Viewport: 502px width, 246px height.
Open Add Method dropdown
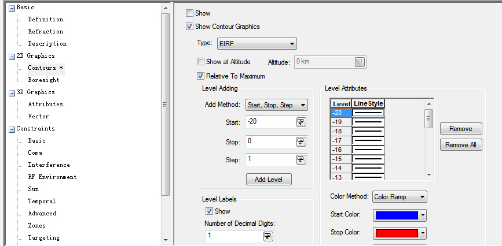(x=277, y=105)
